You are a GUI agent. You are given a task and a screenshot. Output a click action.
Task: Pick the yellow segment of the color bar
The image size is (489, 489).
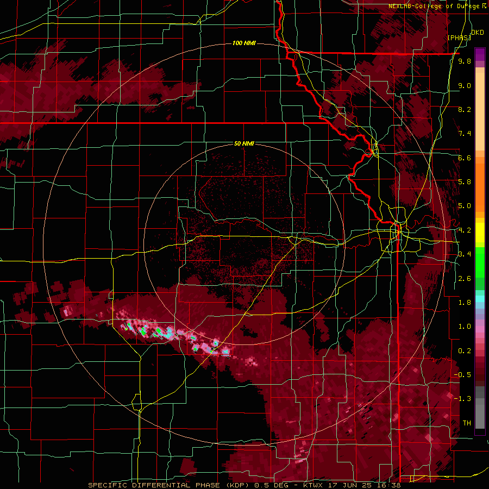coord(480,233)
